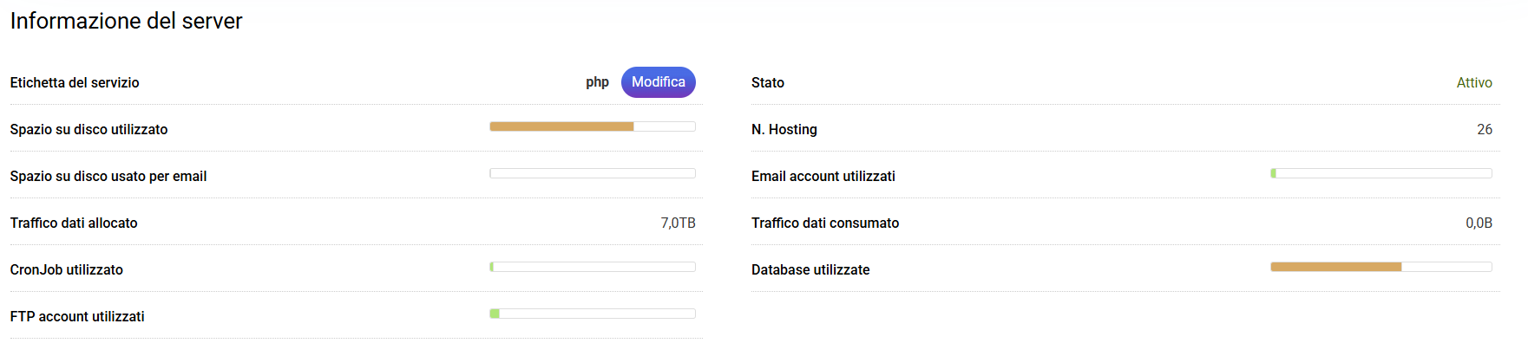Click the Attivo status text
Viewport: 1528px width, 356px height.
click(1473, 82)
